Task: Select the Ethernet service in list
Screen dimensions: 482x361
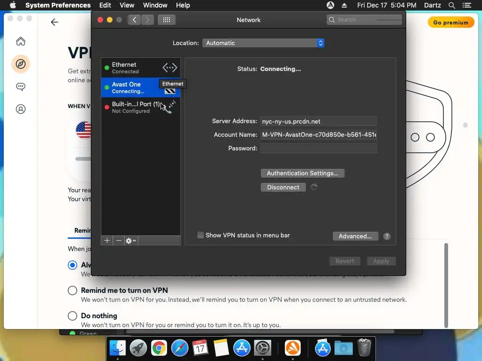Action: (141, 68)
